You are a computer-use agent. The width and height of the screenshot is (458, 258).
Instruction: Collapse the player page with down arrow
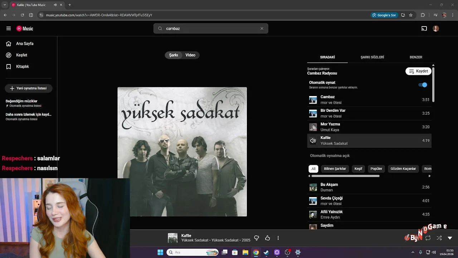pos(450,238)
